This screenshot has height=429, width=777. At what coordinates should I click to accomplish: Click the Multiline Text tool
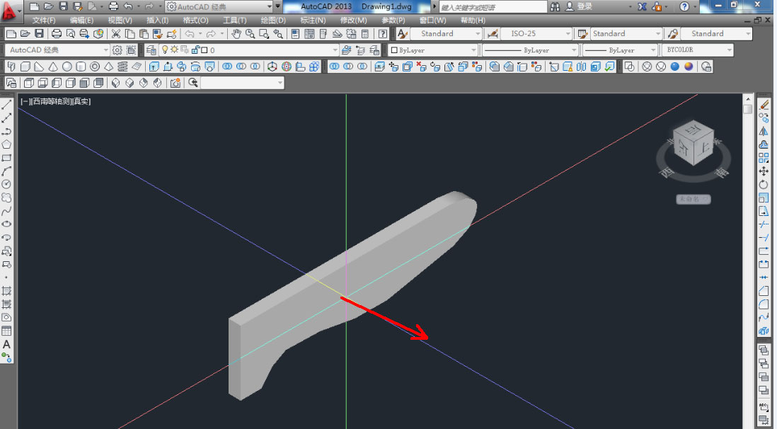6,345
